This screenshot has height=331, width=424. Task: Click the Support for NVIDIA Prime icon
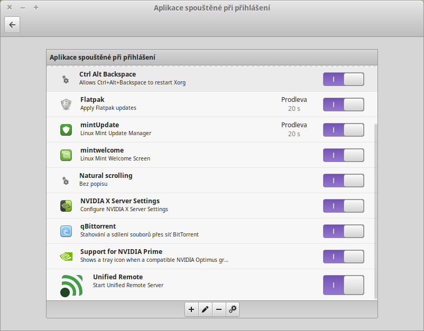coord(66,257)
